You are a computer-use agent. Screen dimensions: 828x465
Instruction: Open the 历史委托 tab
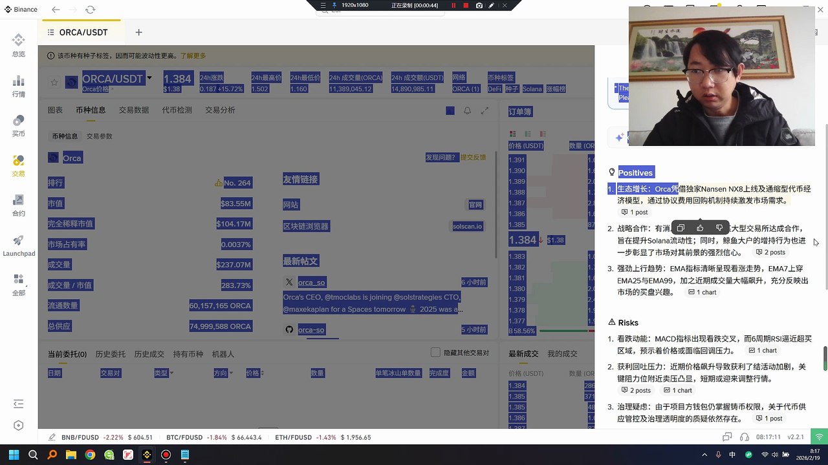110,354
